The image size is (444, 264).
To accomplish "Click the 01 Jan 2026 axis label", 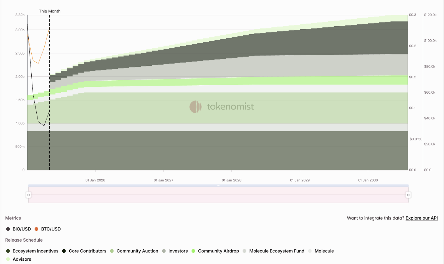I will [x=95, y=180].
